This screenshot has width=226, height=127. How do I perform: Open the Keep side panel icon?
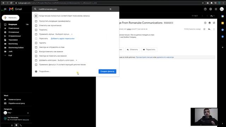click(222, 23)
